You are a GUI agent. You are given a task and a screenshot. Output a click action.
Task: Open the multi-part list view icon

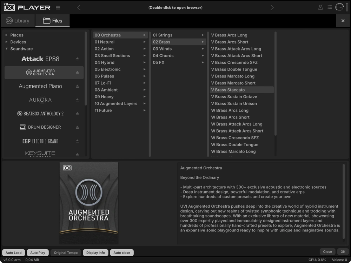click(x=330, y=7)
